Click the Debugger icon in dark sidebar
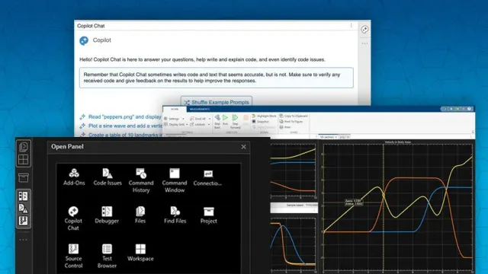Viewport: 488px width, 274px height. 24,196
